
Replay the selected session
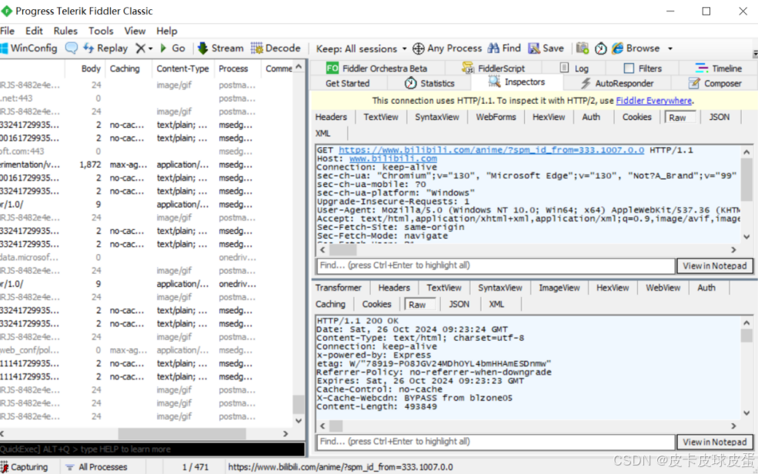coord(105,48)
